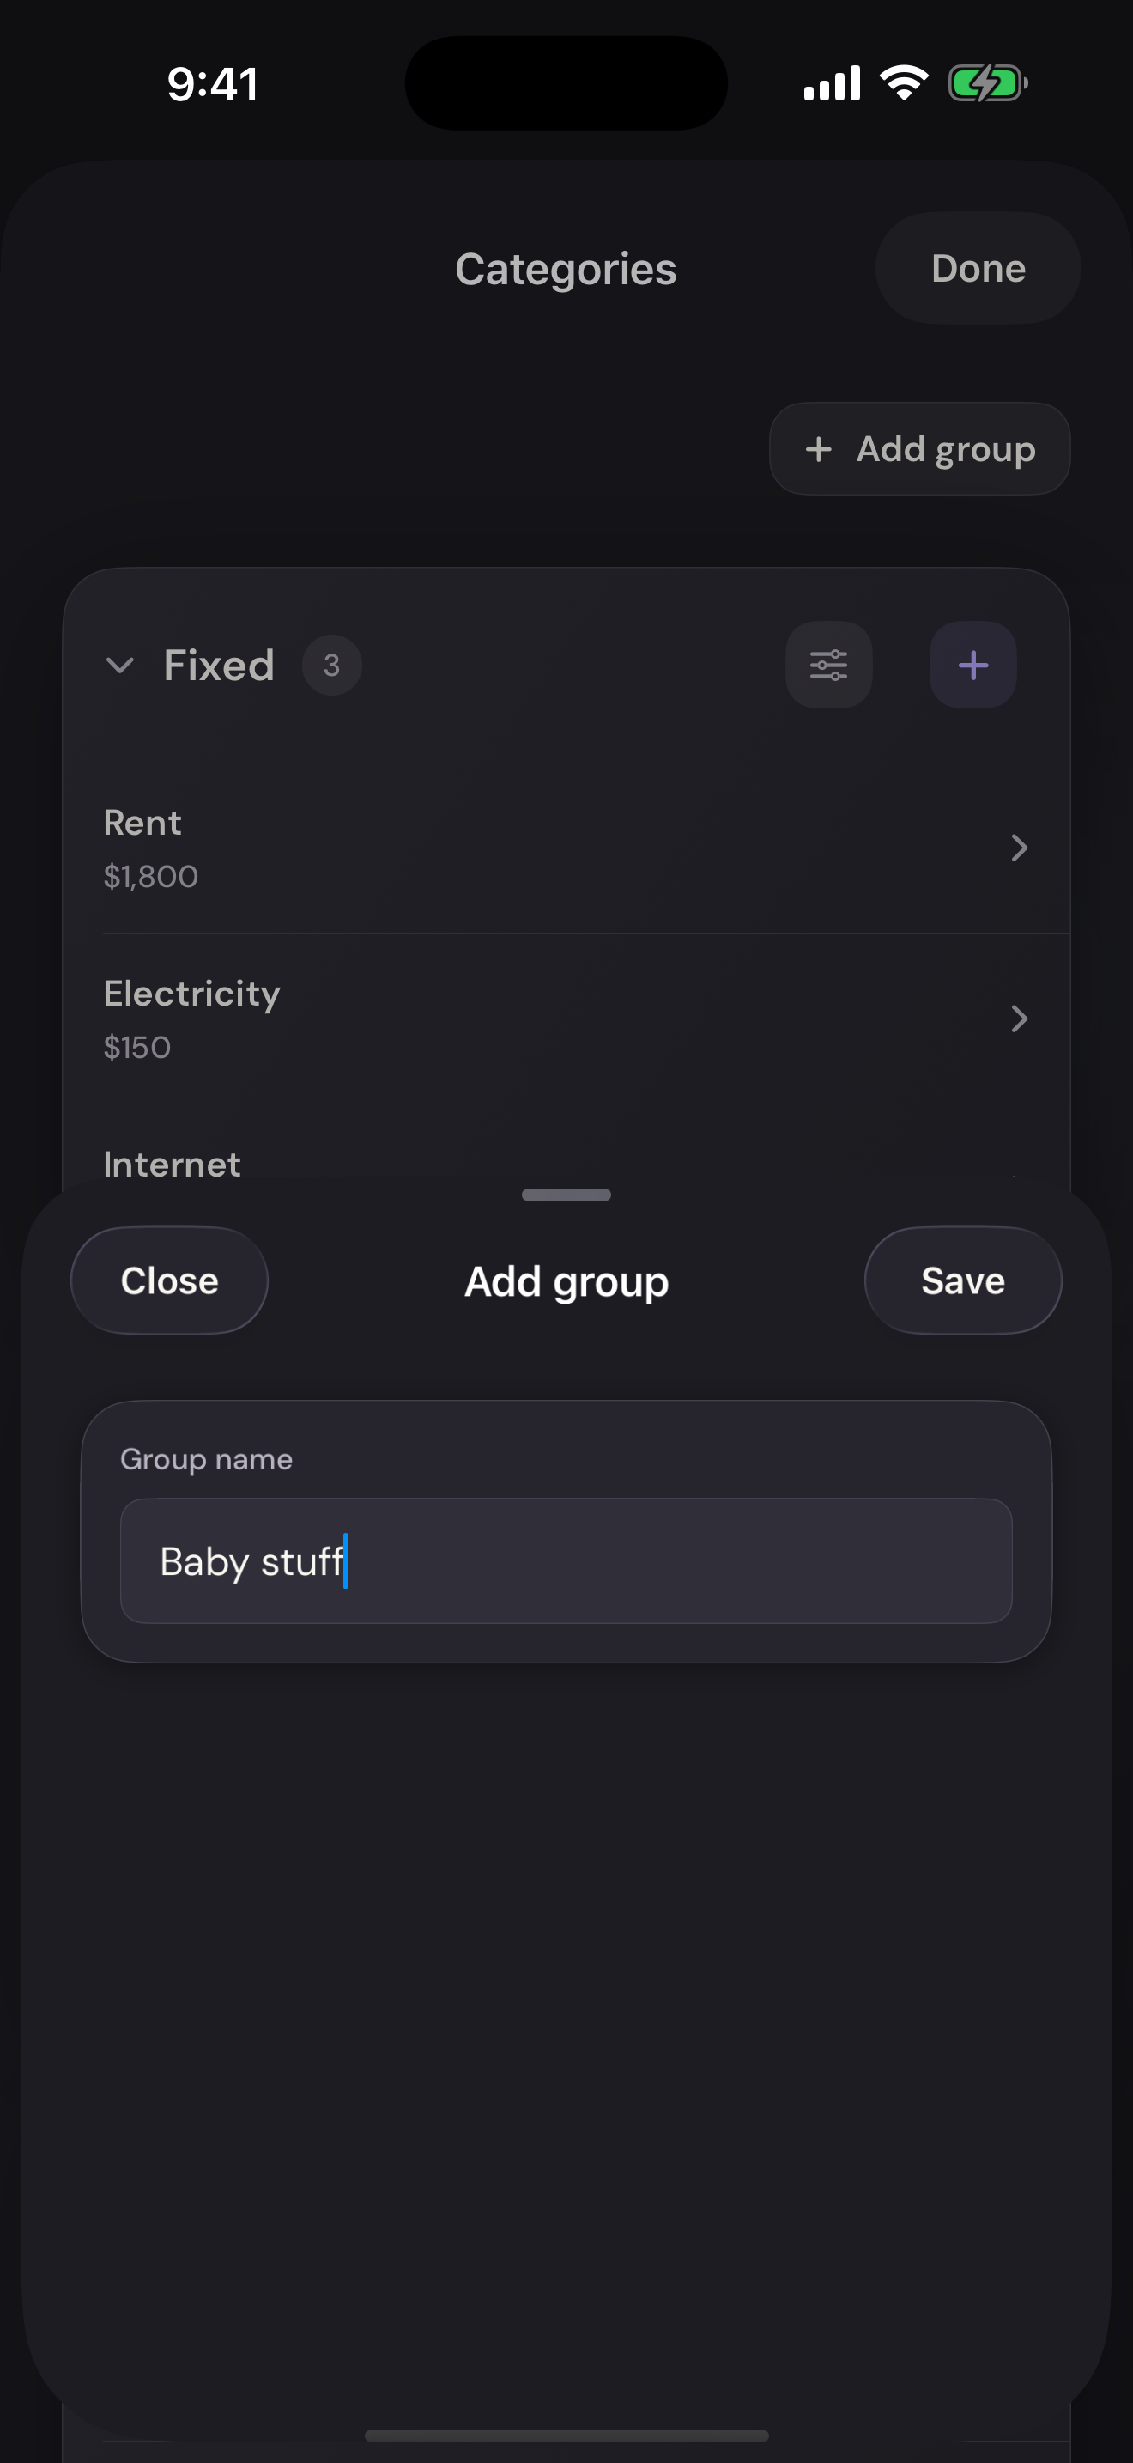1133x2463 pixels.
Task: Tap the home indicator bar
Action: click(x=566, y=2436)
